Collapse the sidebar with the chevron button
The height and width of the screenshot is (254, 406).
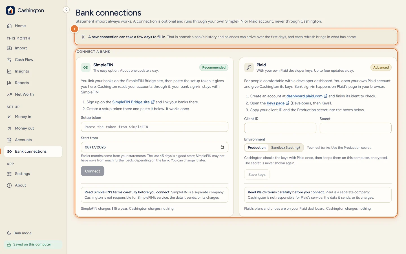(66, 10)
